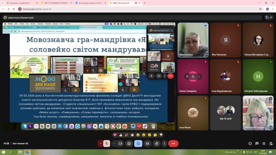The width and height of the screenshot is (276, 155).
Task: Open audio settings arrow beside microphone
Action: coord(101,144)
